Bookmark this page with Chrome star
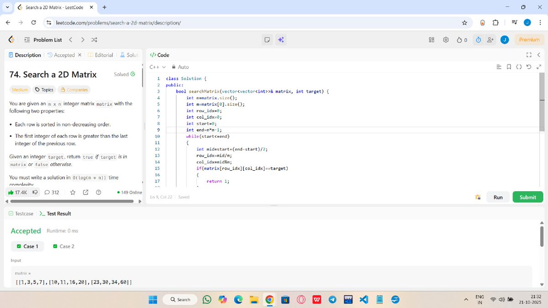Image resolution: width=548 pixels, height=308 pixels. pos(464,22)
